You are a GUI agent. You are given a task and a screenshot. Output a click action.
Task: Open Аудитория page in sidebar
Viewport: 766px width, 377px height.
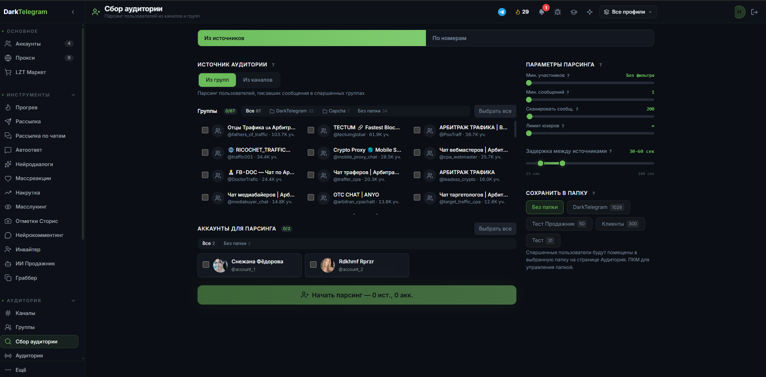click(39, 355)
